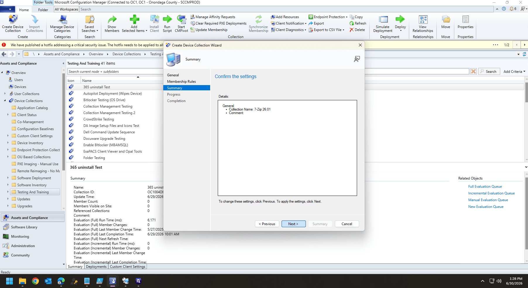Open the Endpoint Protection dropdown
The height and width of the screenshot is (288, 528).
coord(328,17)
